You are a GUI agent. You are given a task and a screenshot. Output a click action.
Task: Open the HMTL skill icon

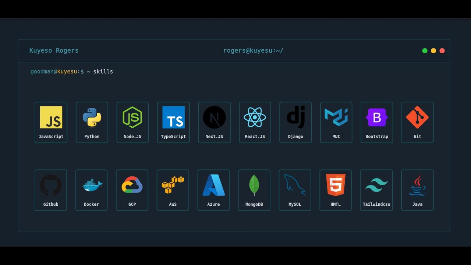coord(336,185)
